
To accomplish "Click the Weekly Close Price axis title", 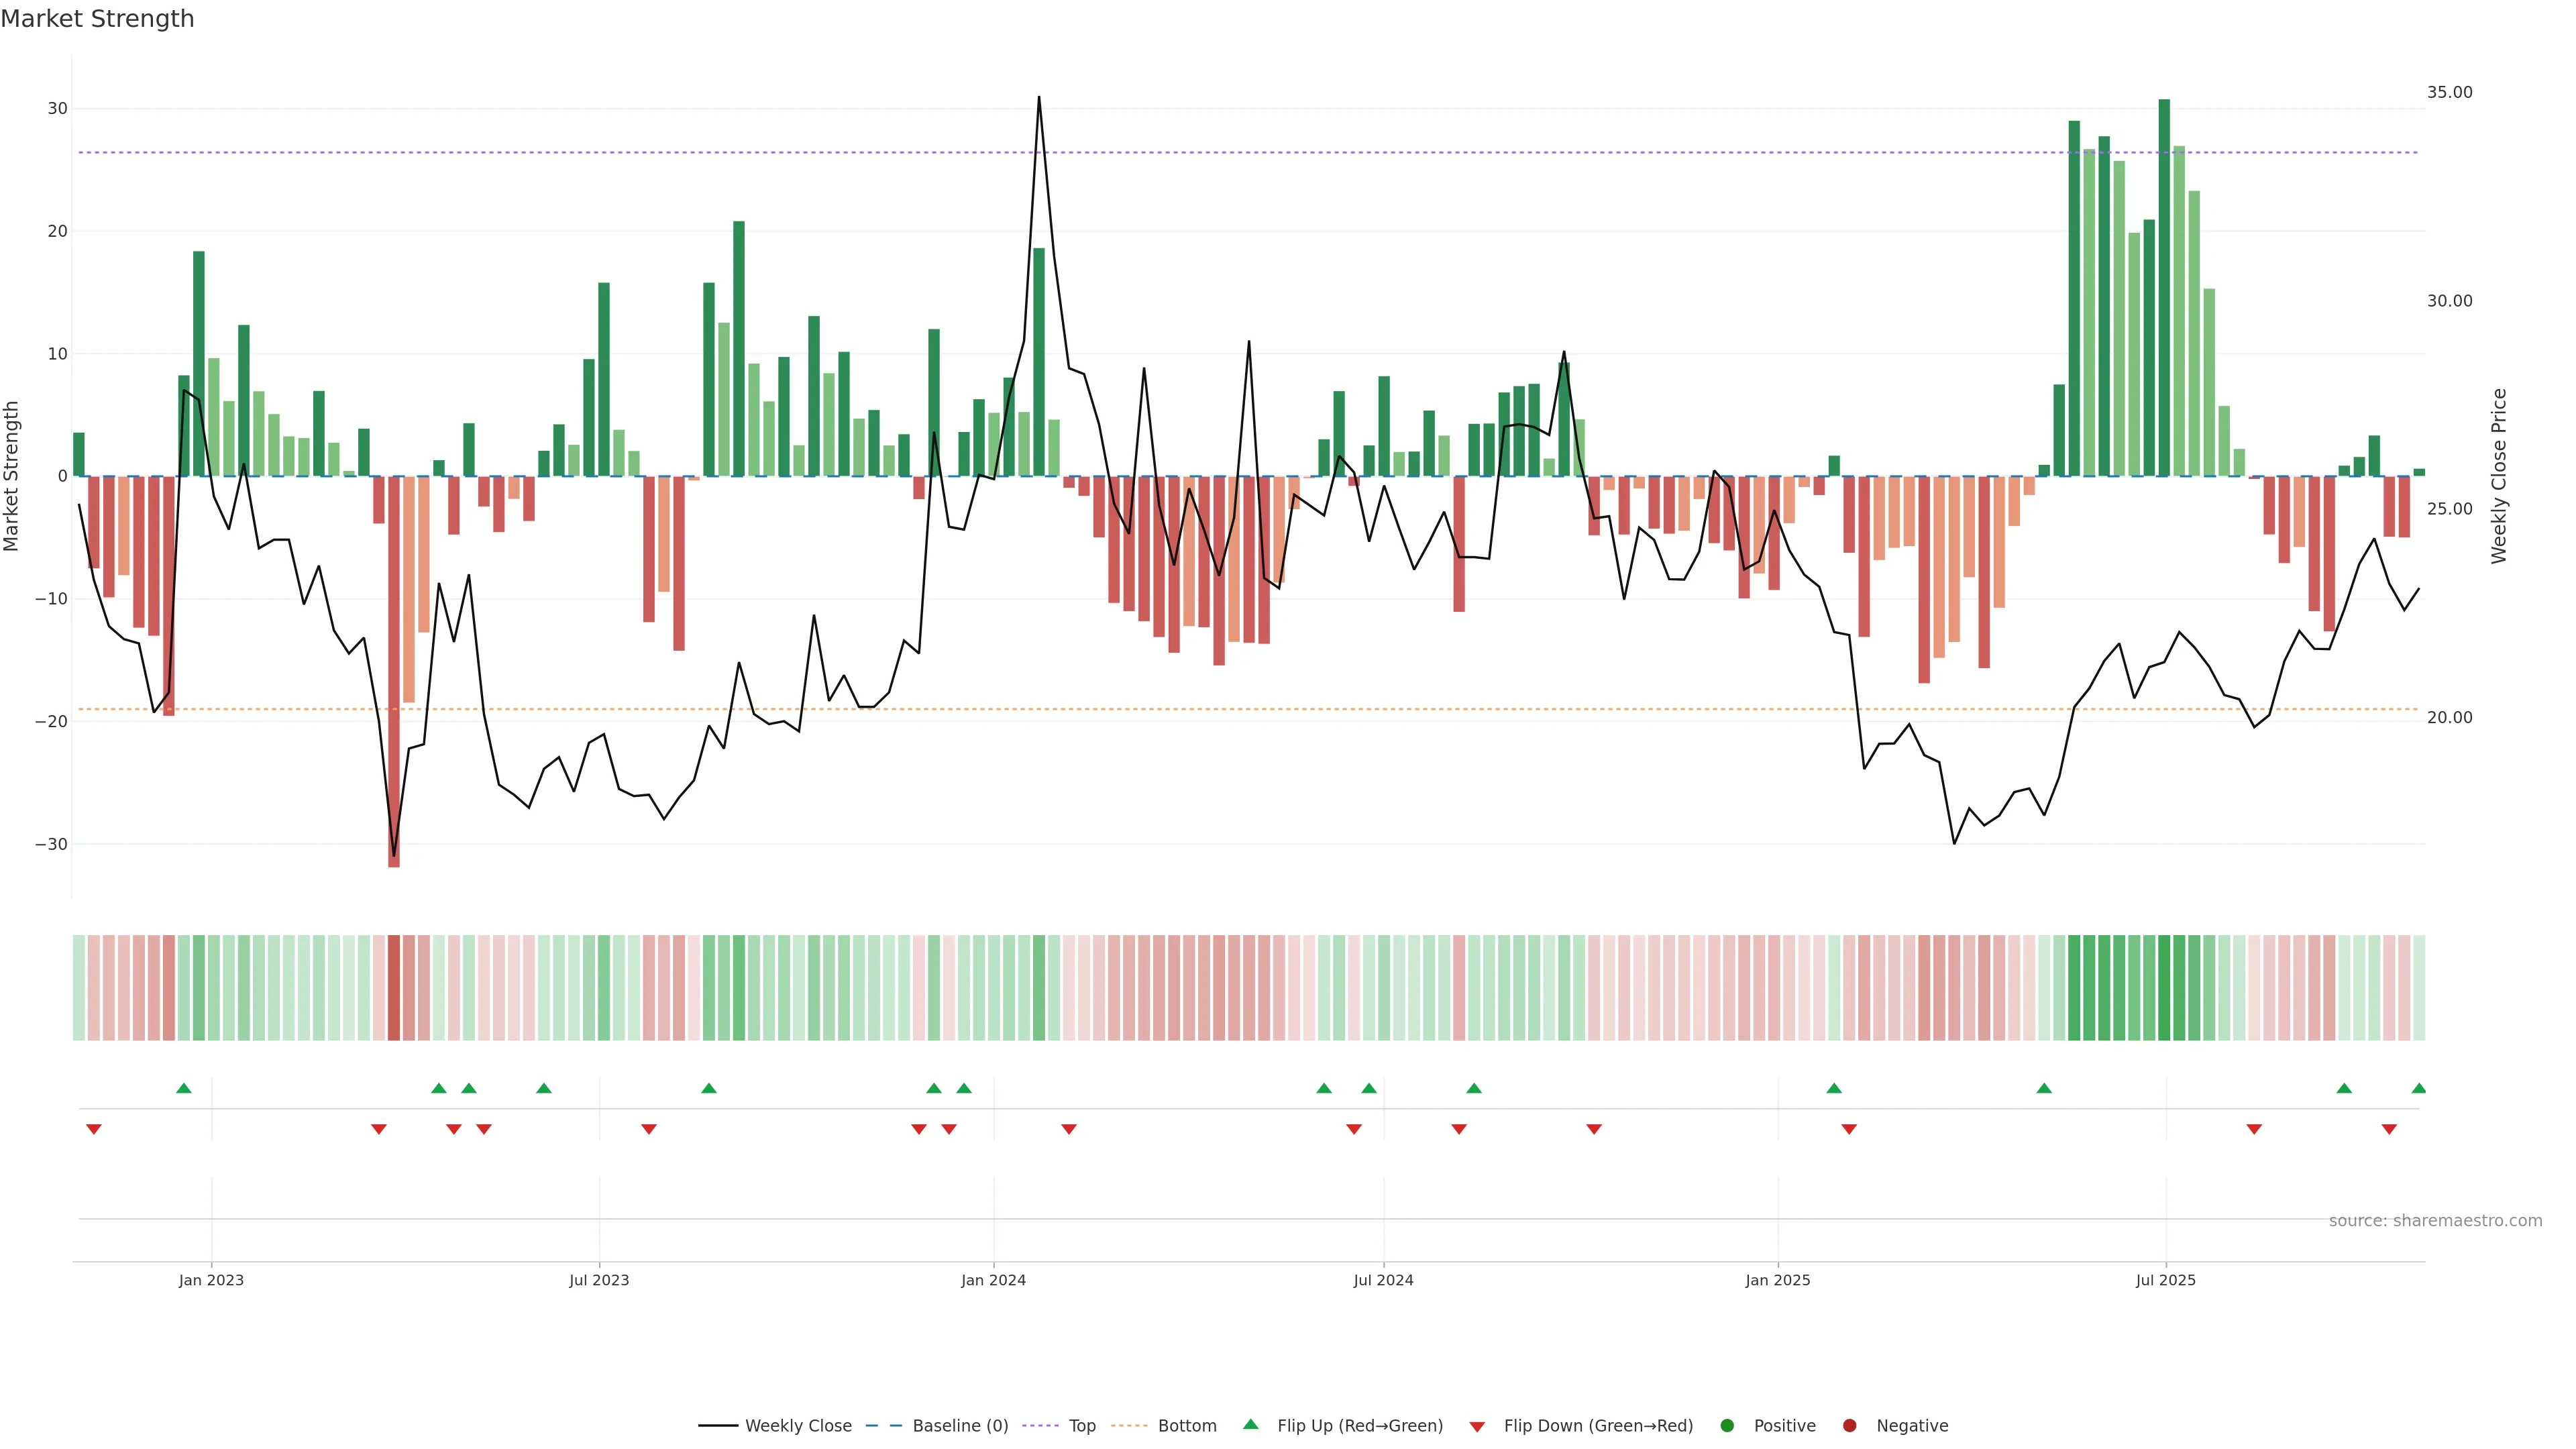I will coord(2499,476).
